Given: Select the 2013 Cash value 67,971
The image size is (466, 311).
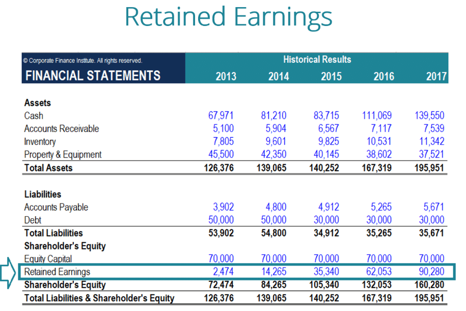Looking at the screenshot, I should click(221, 115).
